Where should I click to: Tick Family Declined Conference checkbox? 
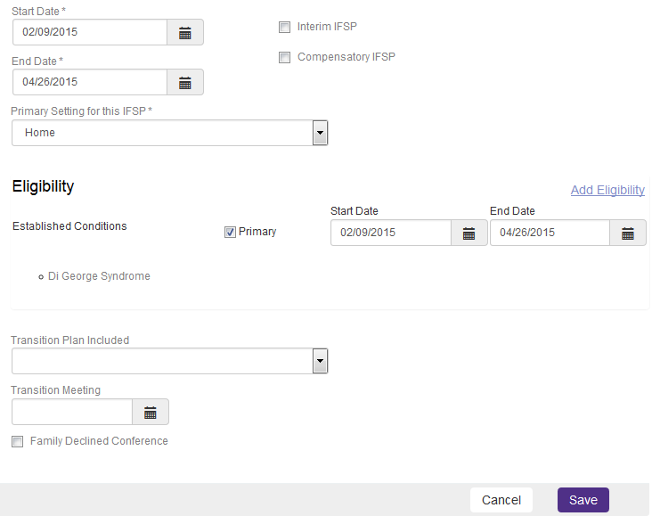coord(18,441)
